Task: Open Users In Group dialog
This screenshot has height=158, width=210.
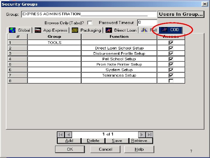Action: [181, 14]
